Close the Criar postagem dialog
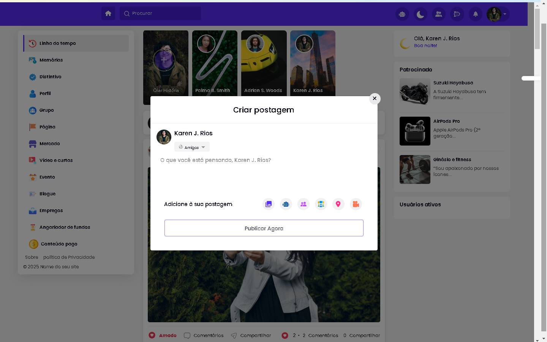 point(375,98)
